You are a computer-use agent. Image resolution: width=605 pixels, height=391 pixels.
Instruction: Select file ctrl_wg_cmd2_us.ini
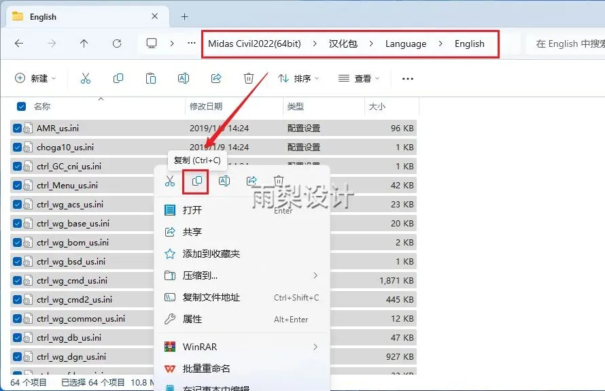click(75, 299)
